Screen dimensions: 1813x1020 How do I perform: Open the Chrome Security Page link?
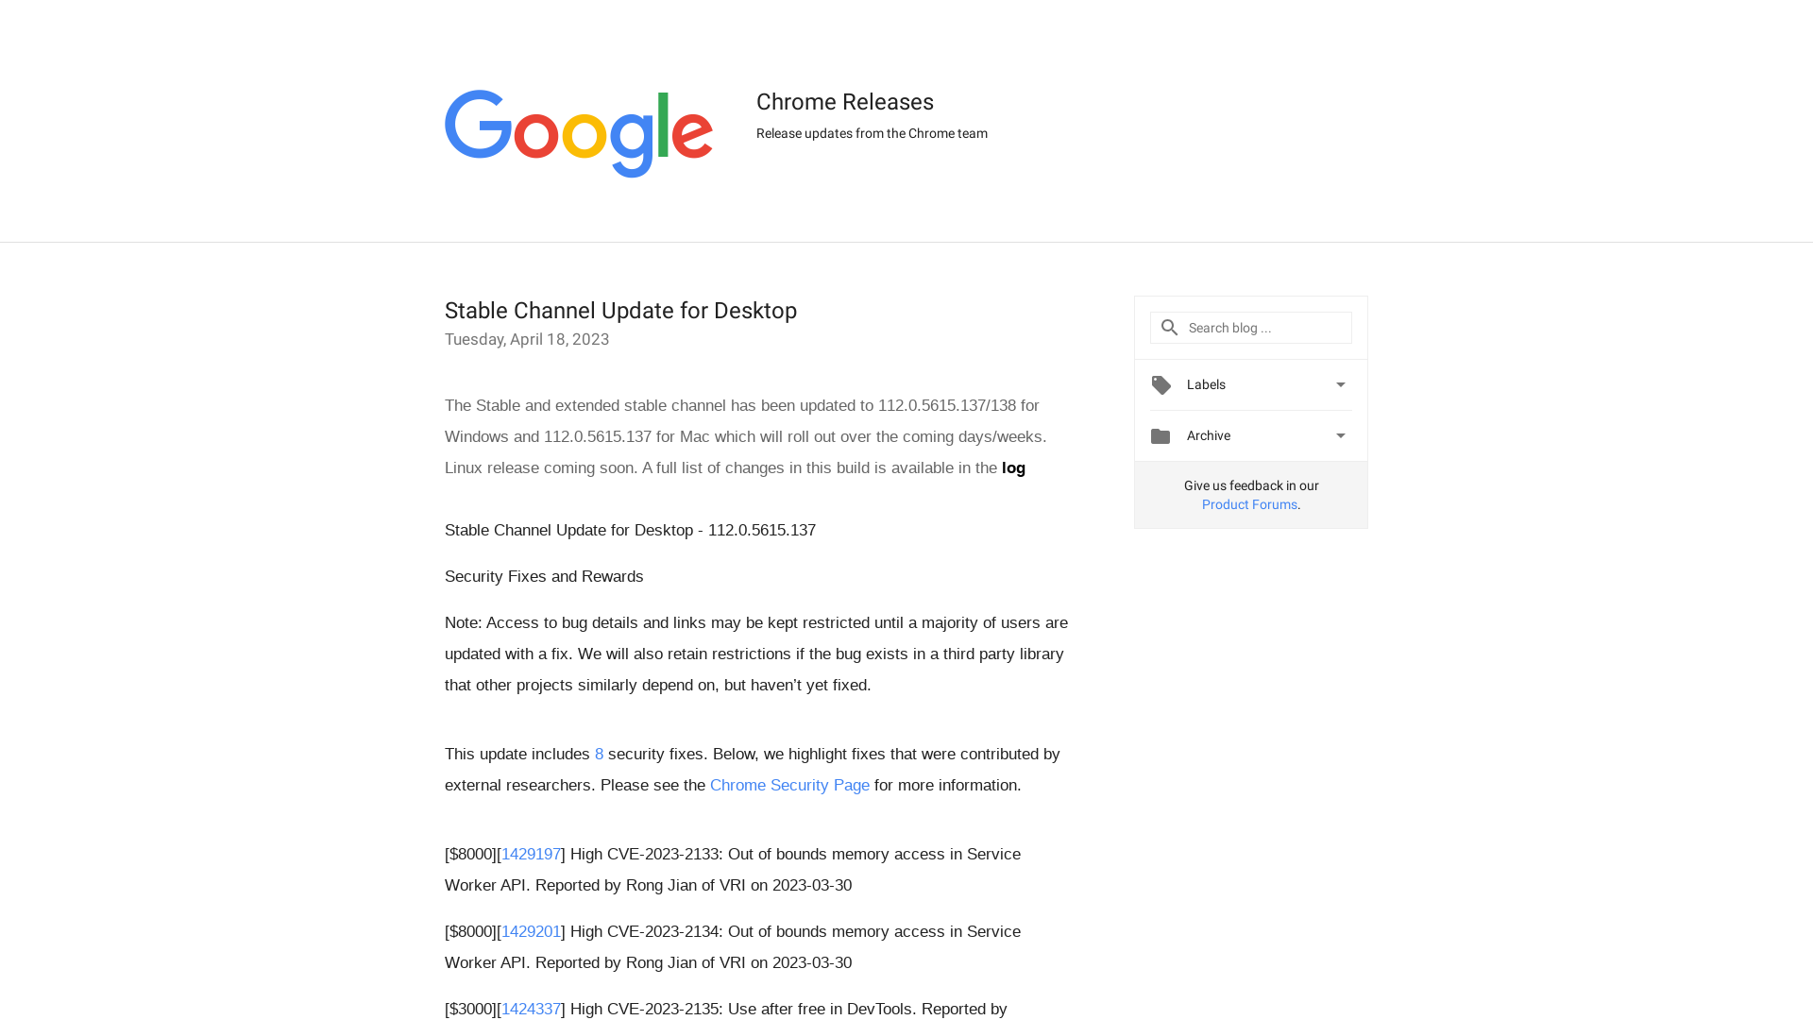pyautogui.click(x=789, y=785)
